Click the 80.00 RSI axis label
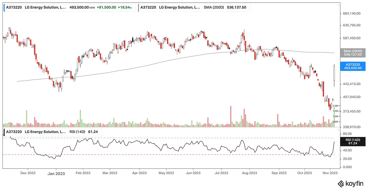Viewport: 368px width, 190px height. (x=348, y=134)
